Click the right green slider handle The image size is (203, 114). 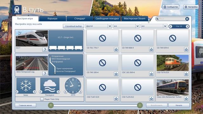click(140, 105)
